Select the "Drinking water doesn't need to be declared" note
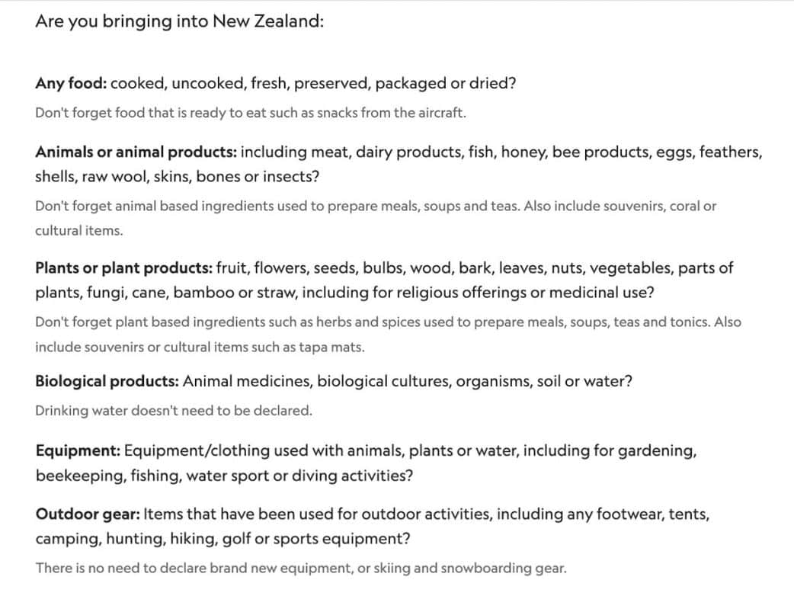794x596 pixels. point(174,411)
